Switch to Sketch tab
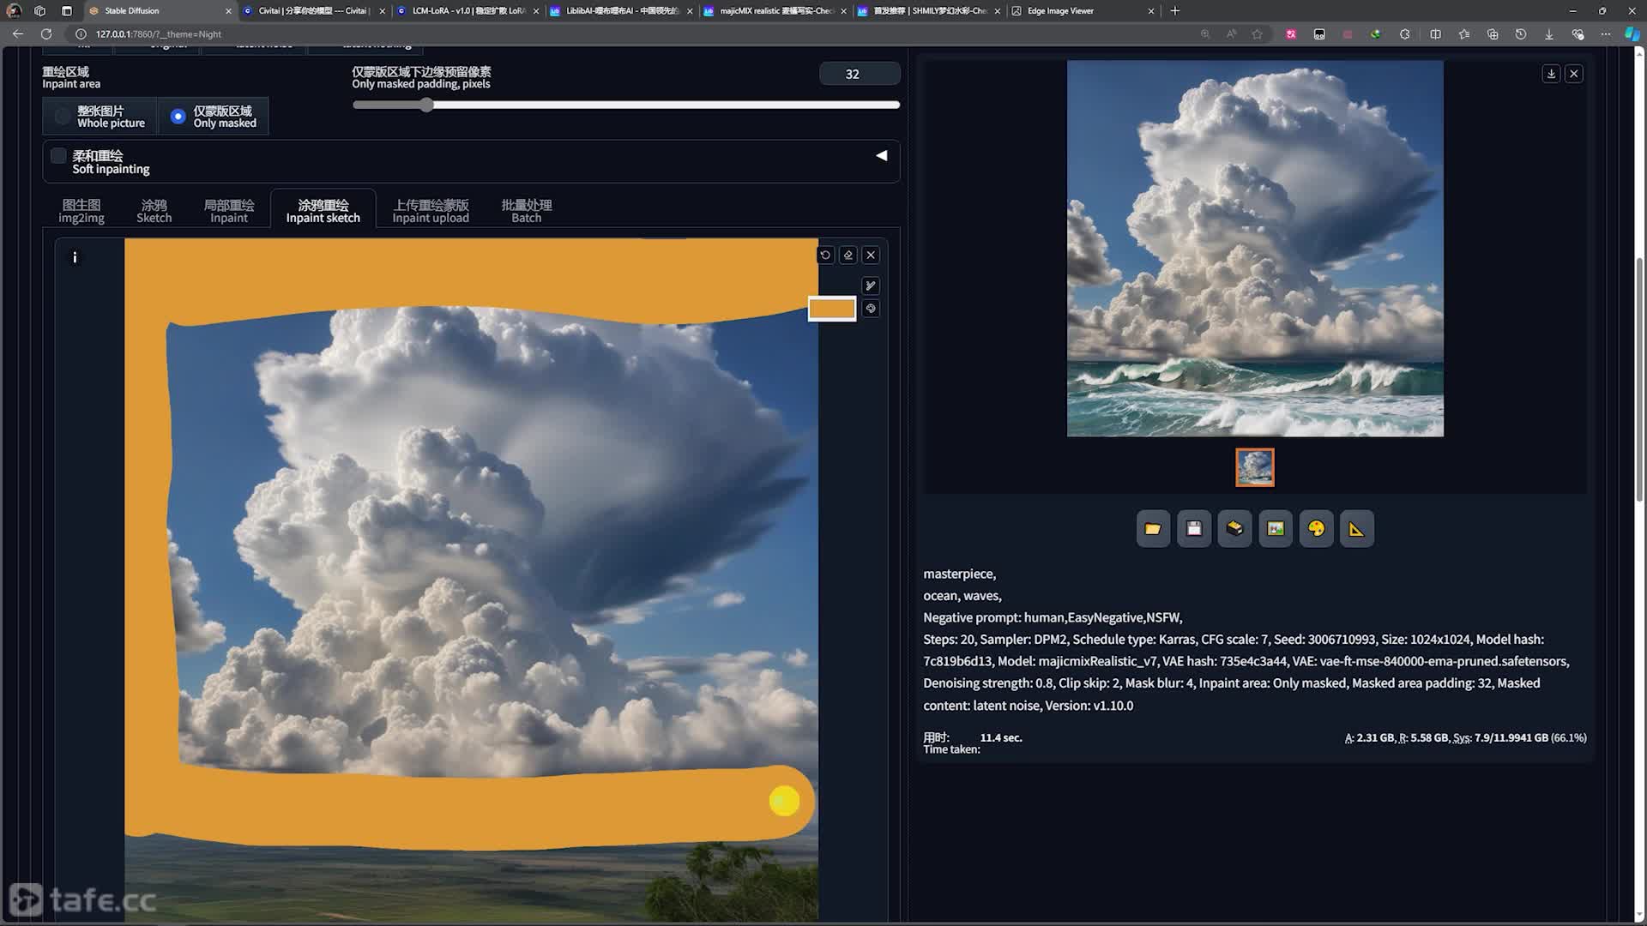This screenshot has width=1647, height=926. pyautogui.click(x=154, y=211)
